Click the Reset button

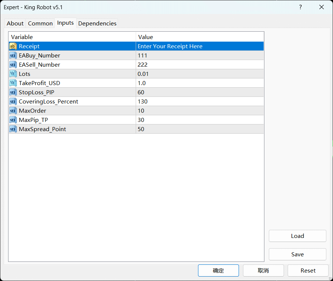click(308, 270)
